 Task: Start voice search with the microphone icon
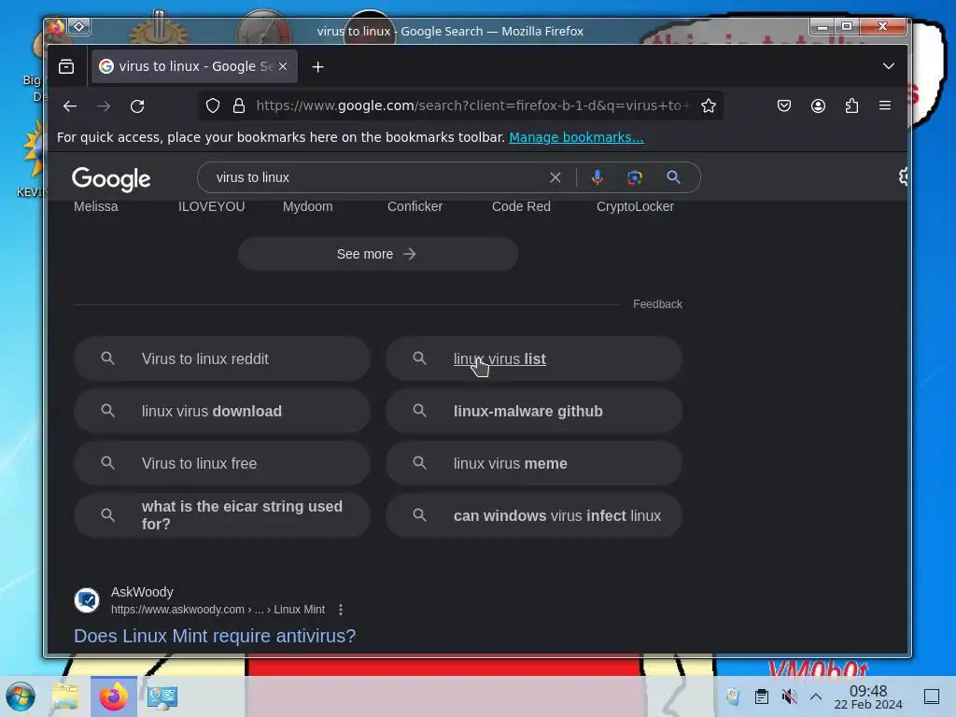point(597,177)
